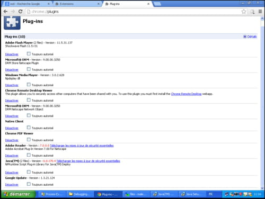Viewport: 265px width, 199px height.
Task: Click the system tray icons area
Action: click(x=238, y=194)
